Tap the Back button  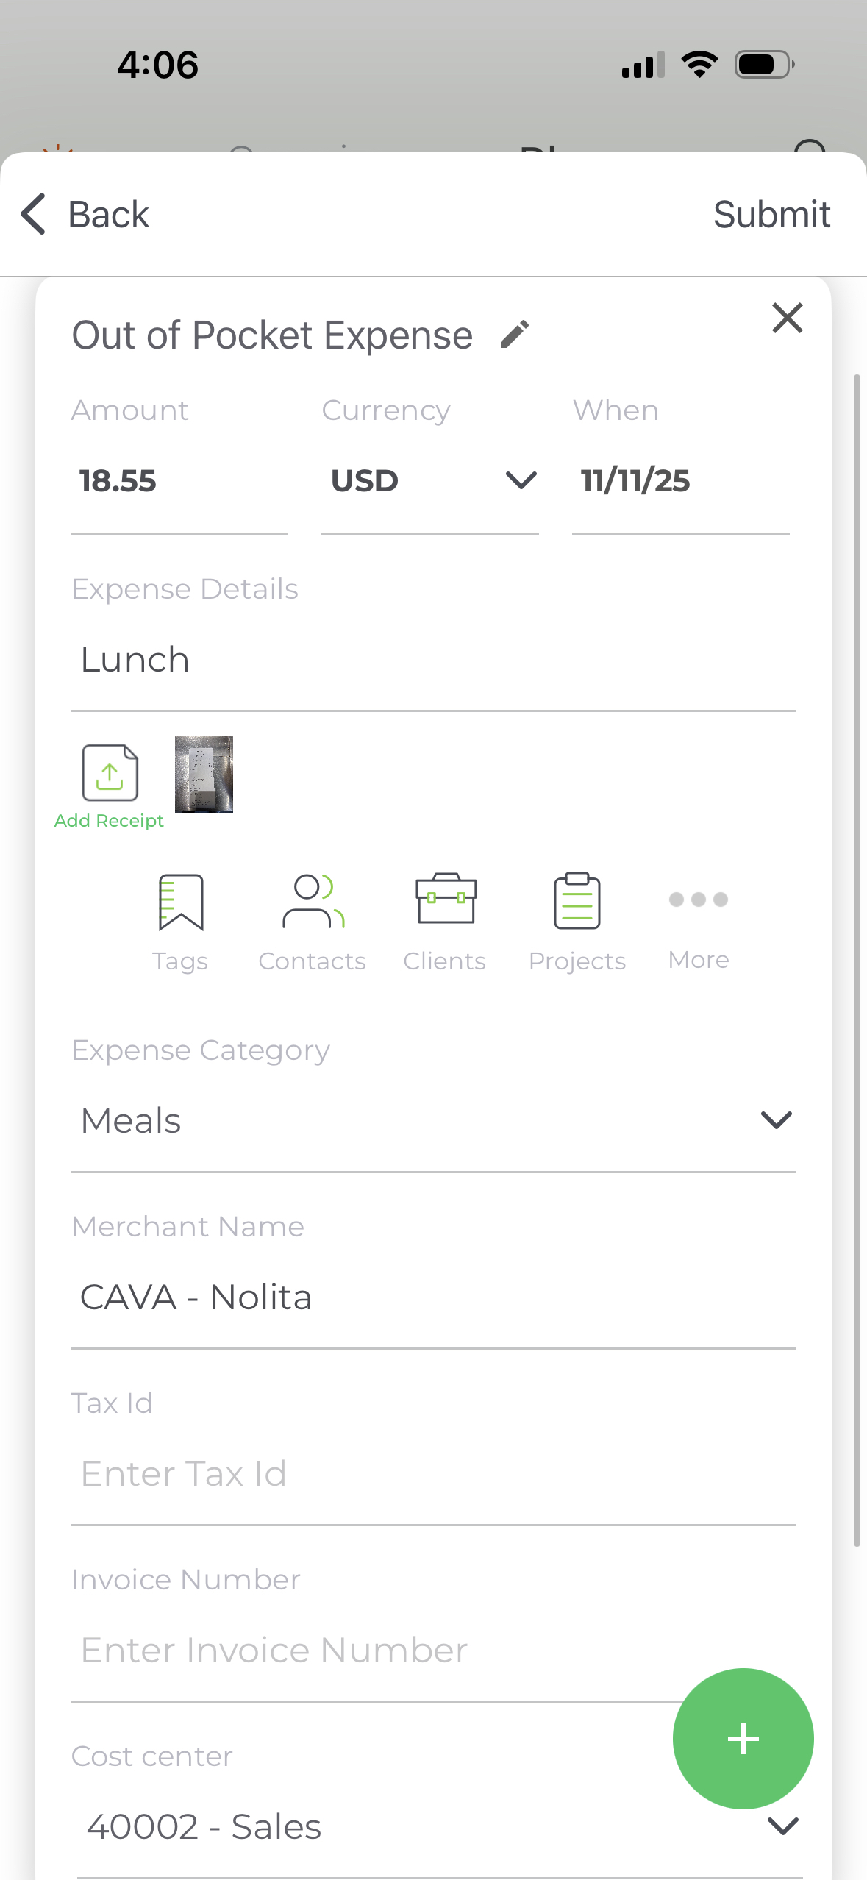pos(85,215)
